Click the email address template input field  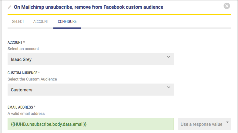click(90, 124)
